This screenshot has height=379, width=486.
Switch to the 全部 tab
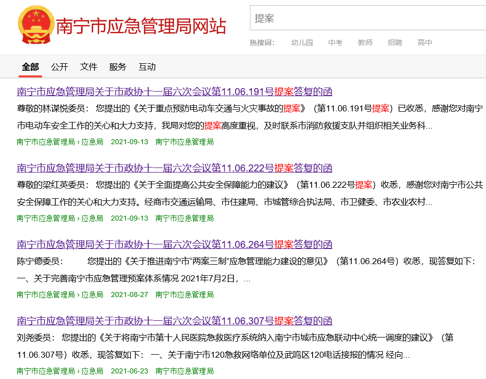click(x=30, y=67)
